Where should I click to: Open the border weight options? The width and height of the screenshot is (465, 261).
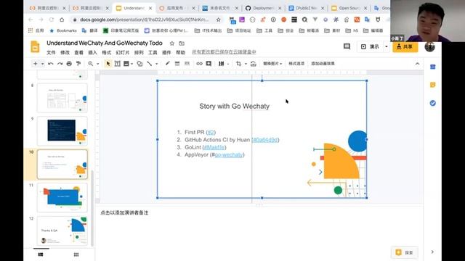[x=177, y=64]
